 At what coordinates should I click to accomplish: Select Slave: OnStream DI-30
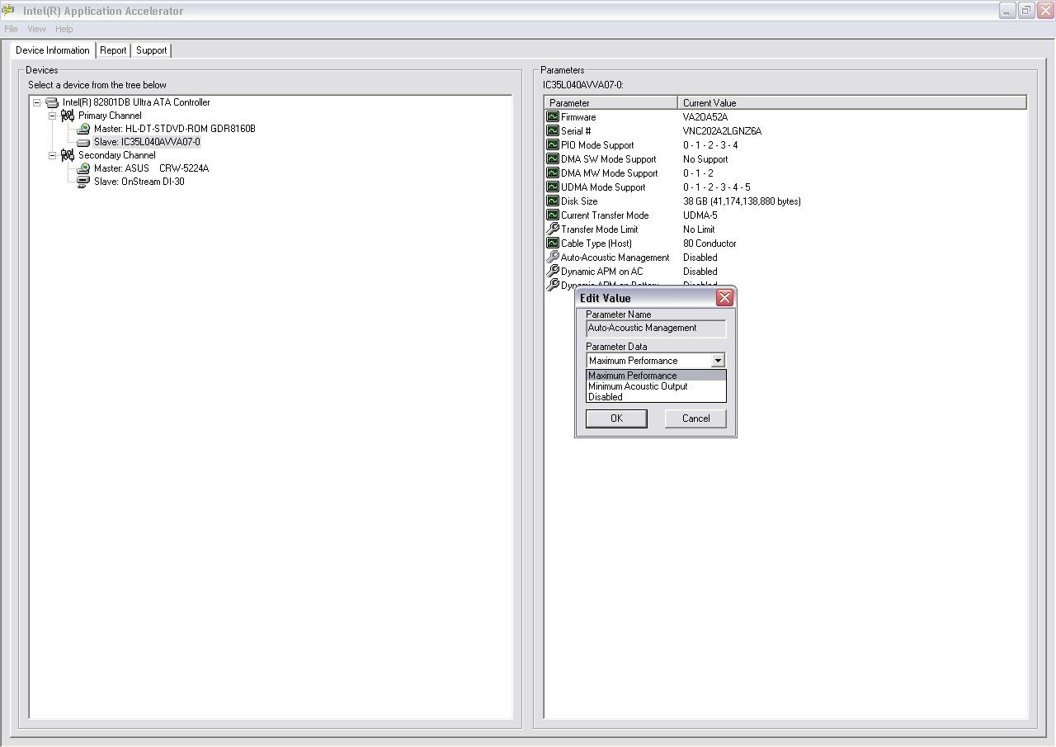(139, 182)
